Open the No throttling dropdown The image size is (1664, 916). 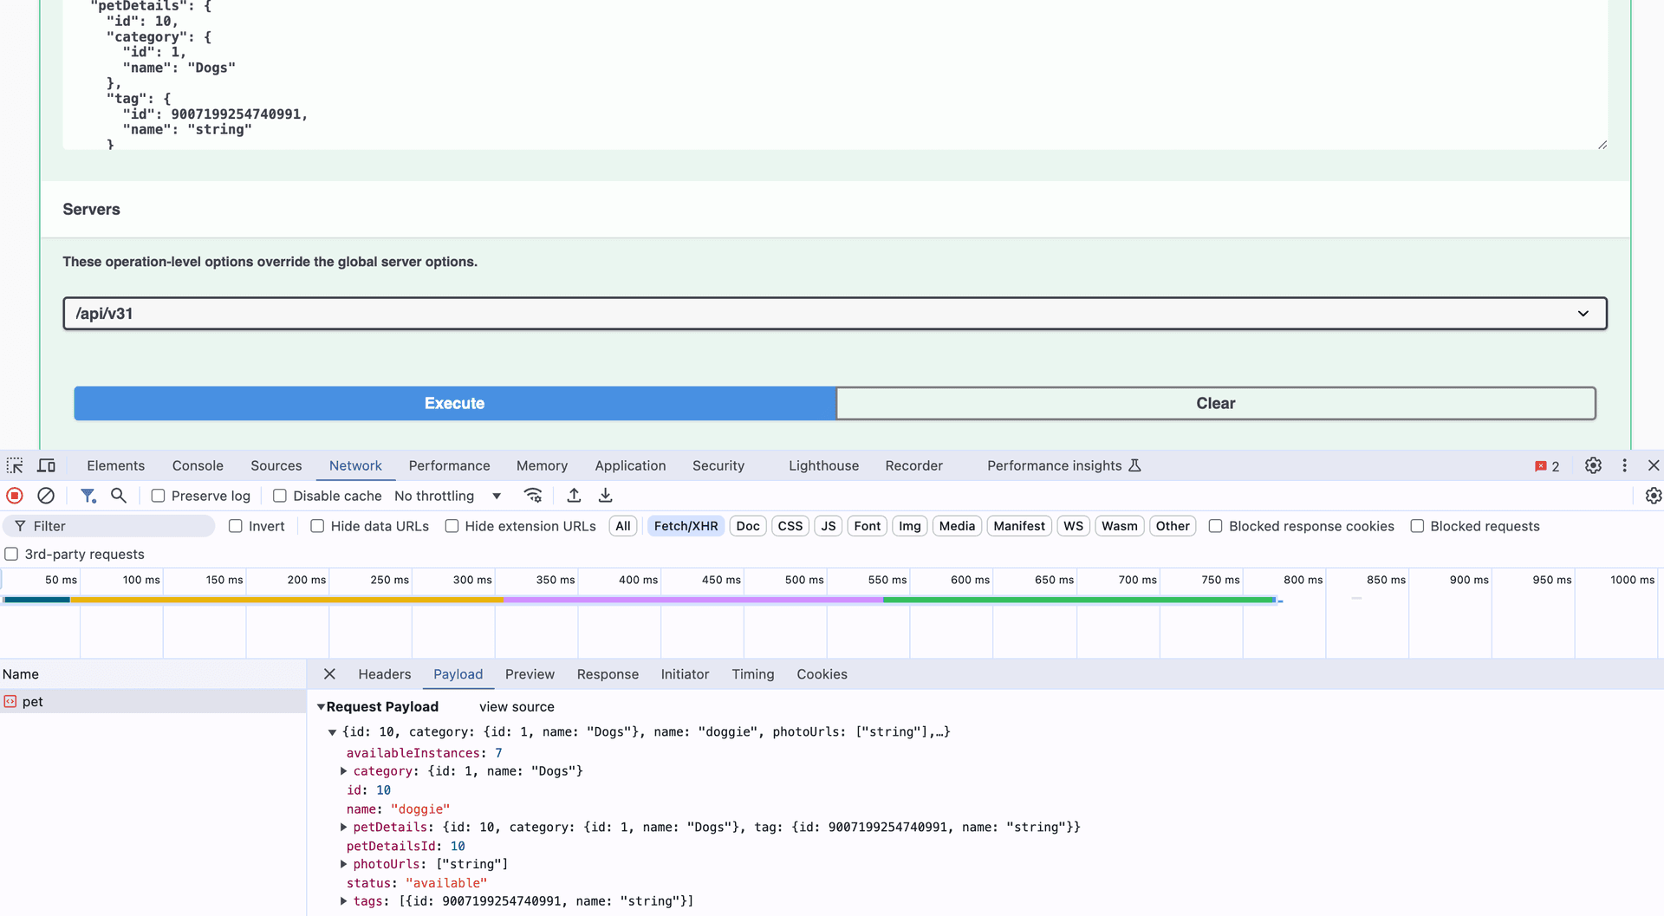447,496
